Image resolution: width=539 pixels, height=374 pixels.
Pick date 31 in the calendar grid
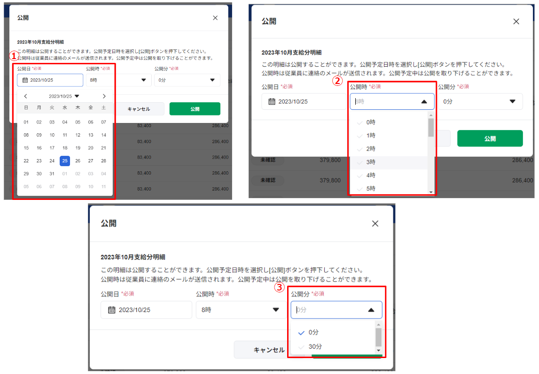click(x=52, y=174)
